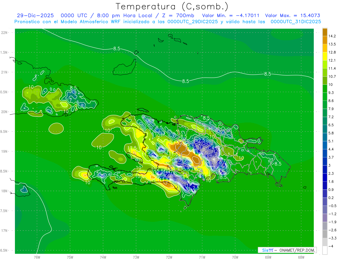Screen dimensions: 338x261
Task: Click the '11.4' value on the color legend
Action: coord(332,68)
